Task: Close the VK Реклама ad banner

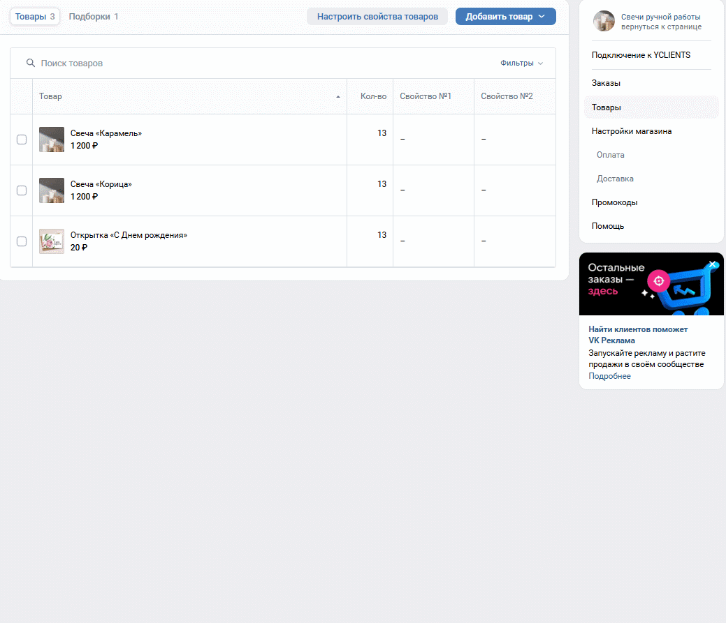Action: click(x=713, y=264)
